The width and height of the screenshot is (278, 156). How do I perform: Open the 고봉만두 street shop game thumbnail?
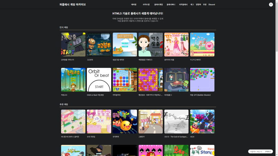pyautogui.click(x=150, y=122)
